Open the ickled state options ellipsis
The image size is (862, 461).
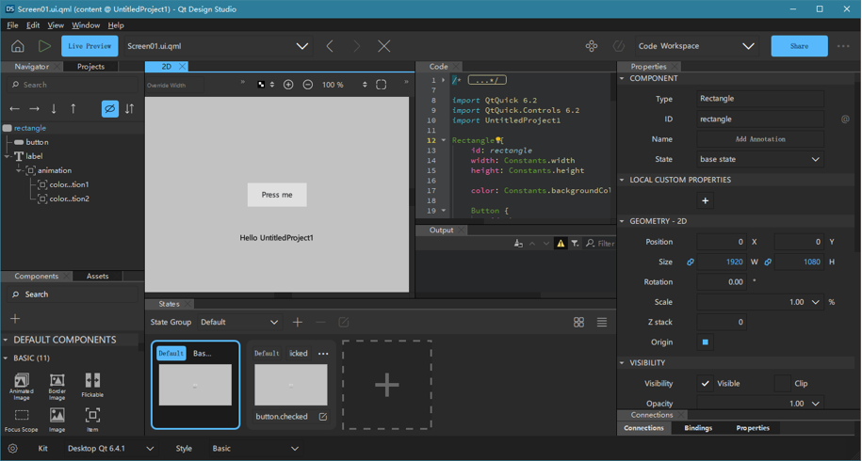[323, 354]
